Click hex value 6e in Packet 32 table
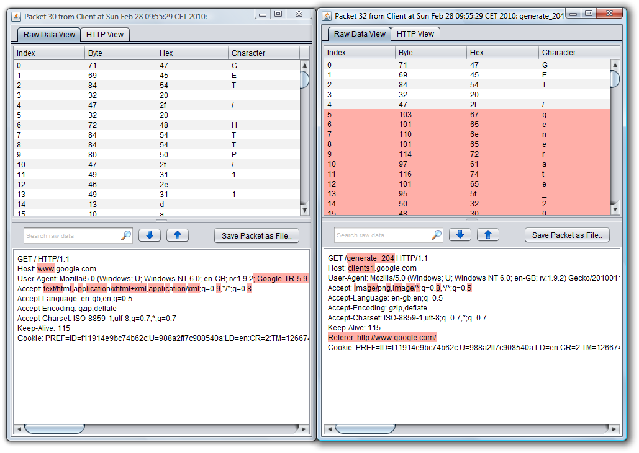Viewport: 639px width, 453px height. pyautogui.click(x=474, y=134)
